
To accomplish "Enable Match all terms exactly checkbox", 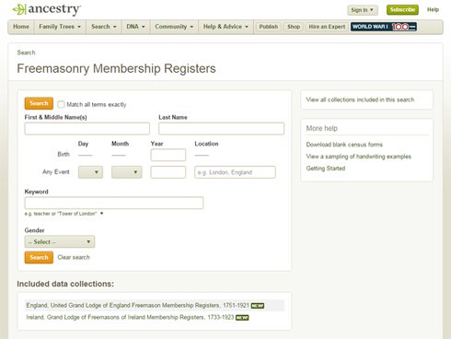I will (61, 104).
